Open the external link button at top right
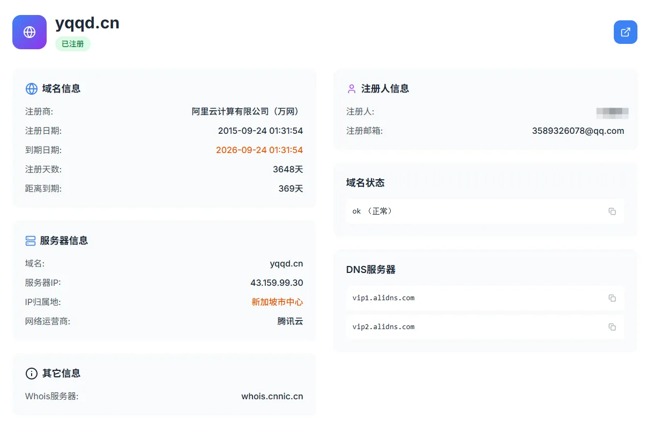Image resolution: width=646 pixels, height=426 pixels. click(625, 32)
